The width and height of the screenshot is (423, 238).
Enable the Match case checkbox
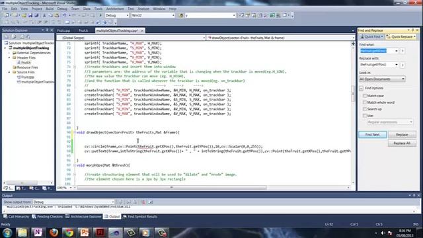point(365,96)
